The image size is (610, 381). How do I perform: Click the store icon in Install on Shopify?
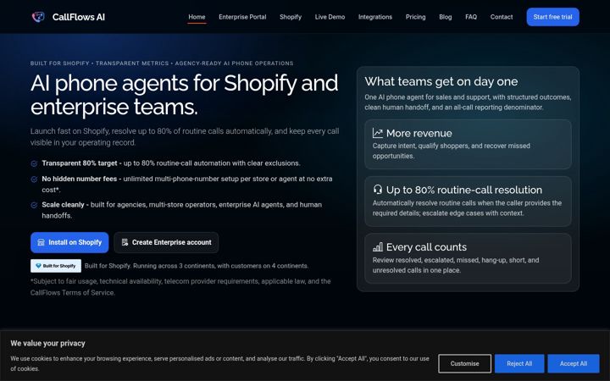tap(41, 243)
